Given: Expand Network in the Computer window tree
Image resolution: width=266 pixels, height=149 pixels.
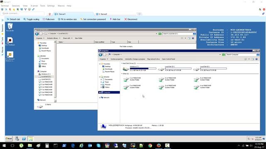Looking at the screenshot, I should point(100,98).
